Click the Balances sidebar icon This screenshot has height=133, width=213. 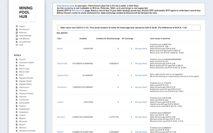[x=17, y=33]
